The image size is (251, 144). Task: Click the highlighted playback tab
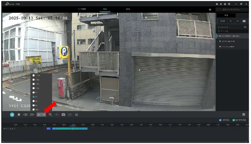tap(105, 9)
